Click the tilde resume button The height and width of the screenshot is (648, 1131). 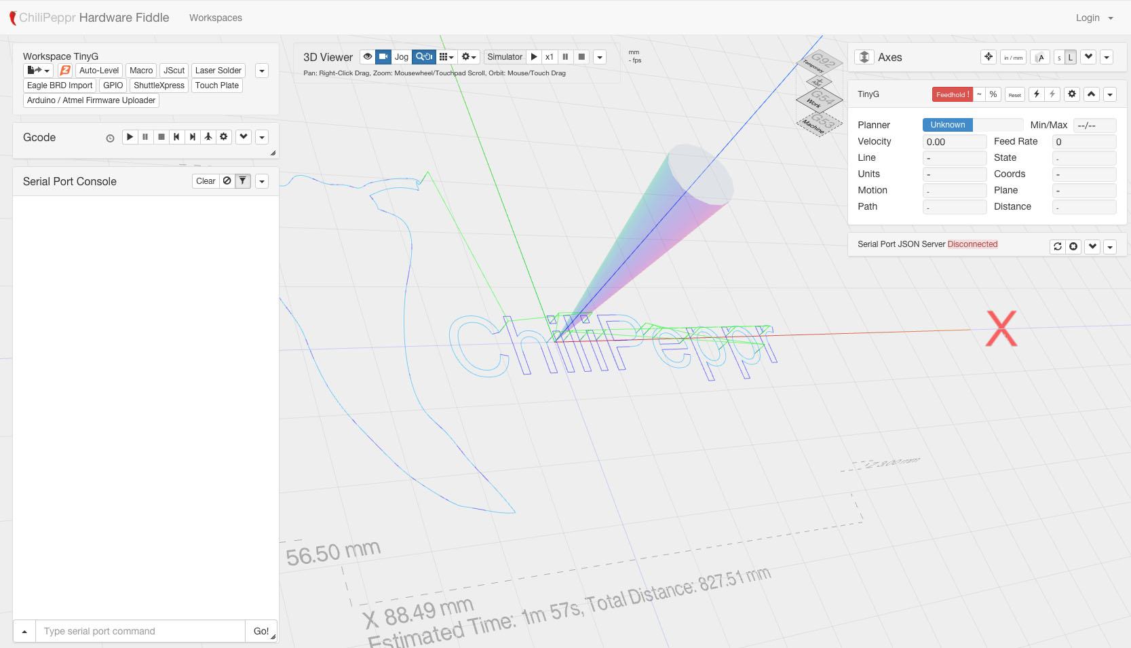pos(979,94)
